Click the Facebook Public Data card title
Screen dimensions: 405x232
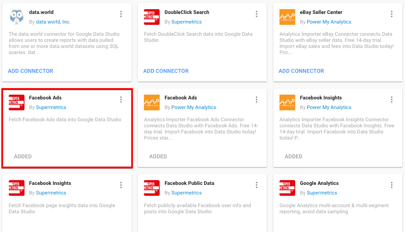[x=189, y=183]
